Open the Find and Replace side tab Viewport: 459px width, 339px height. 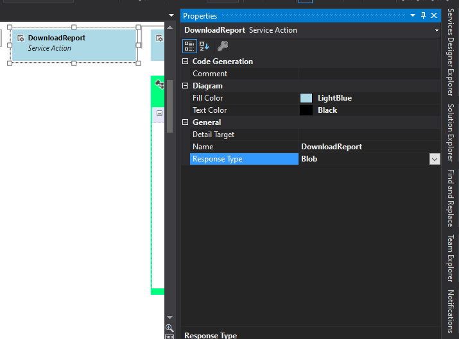click(x=451, y=198)
